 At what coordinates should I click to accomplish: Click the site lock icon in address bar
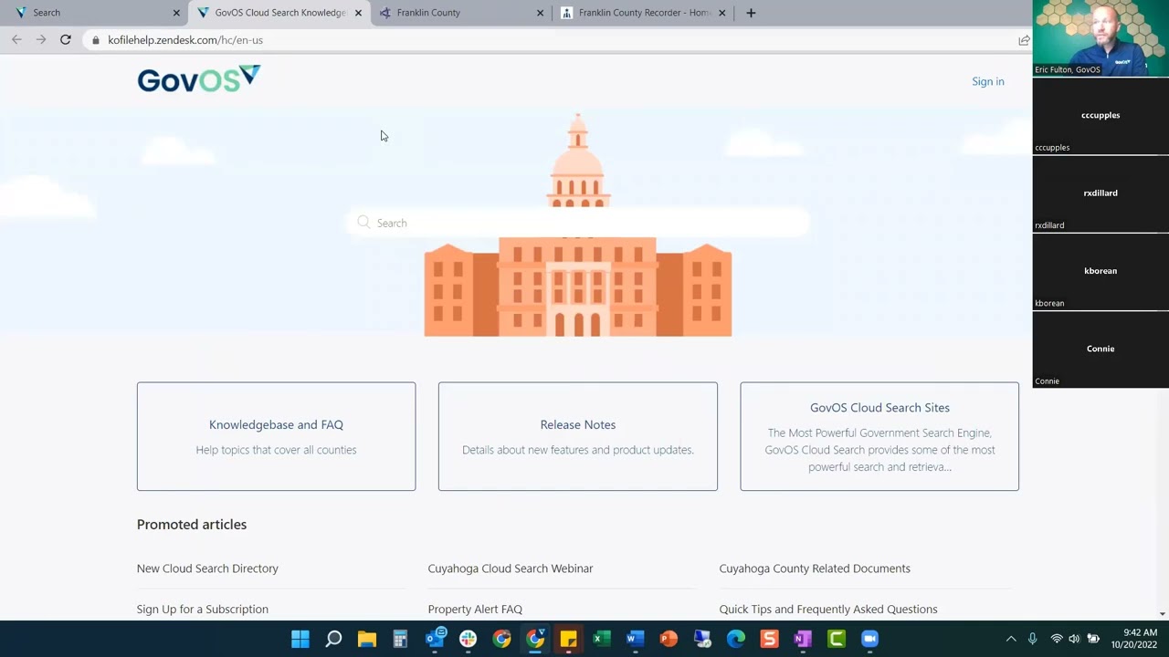coord(95,40)
